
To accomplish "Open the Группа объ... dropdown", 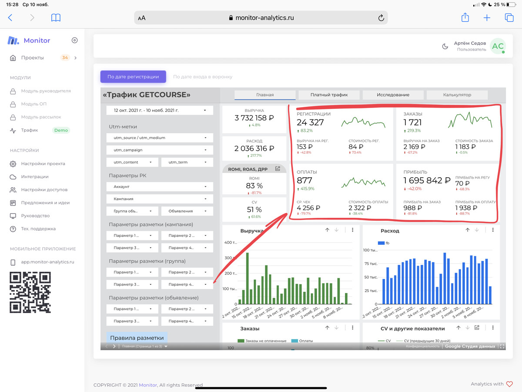I will 132,211.
